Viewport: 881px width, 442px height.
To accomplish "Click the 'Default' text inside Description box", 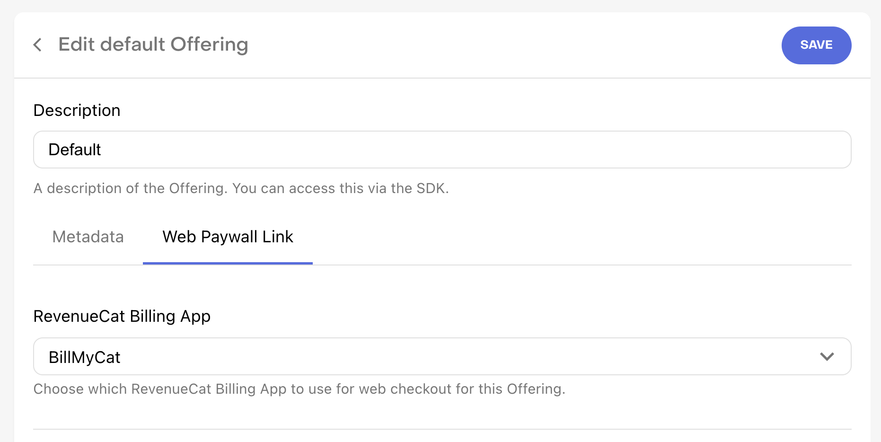I will coord(75,150).
